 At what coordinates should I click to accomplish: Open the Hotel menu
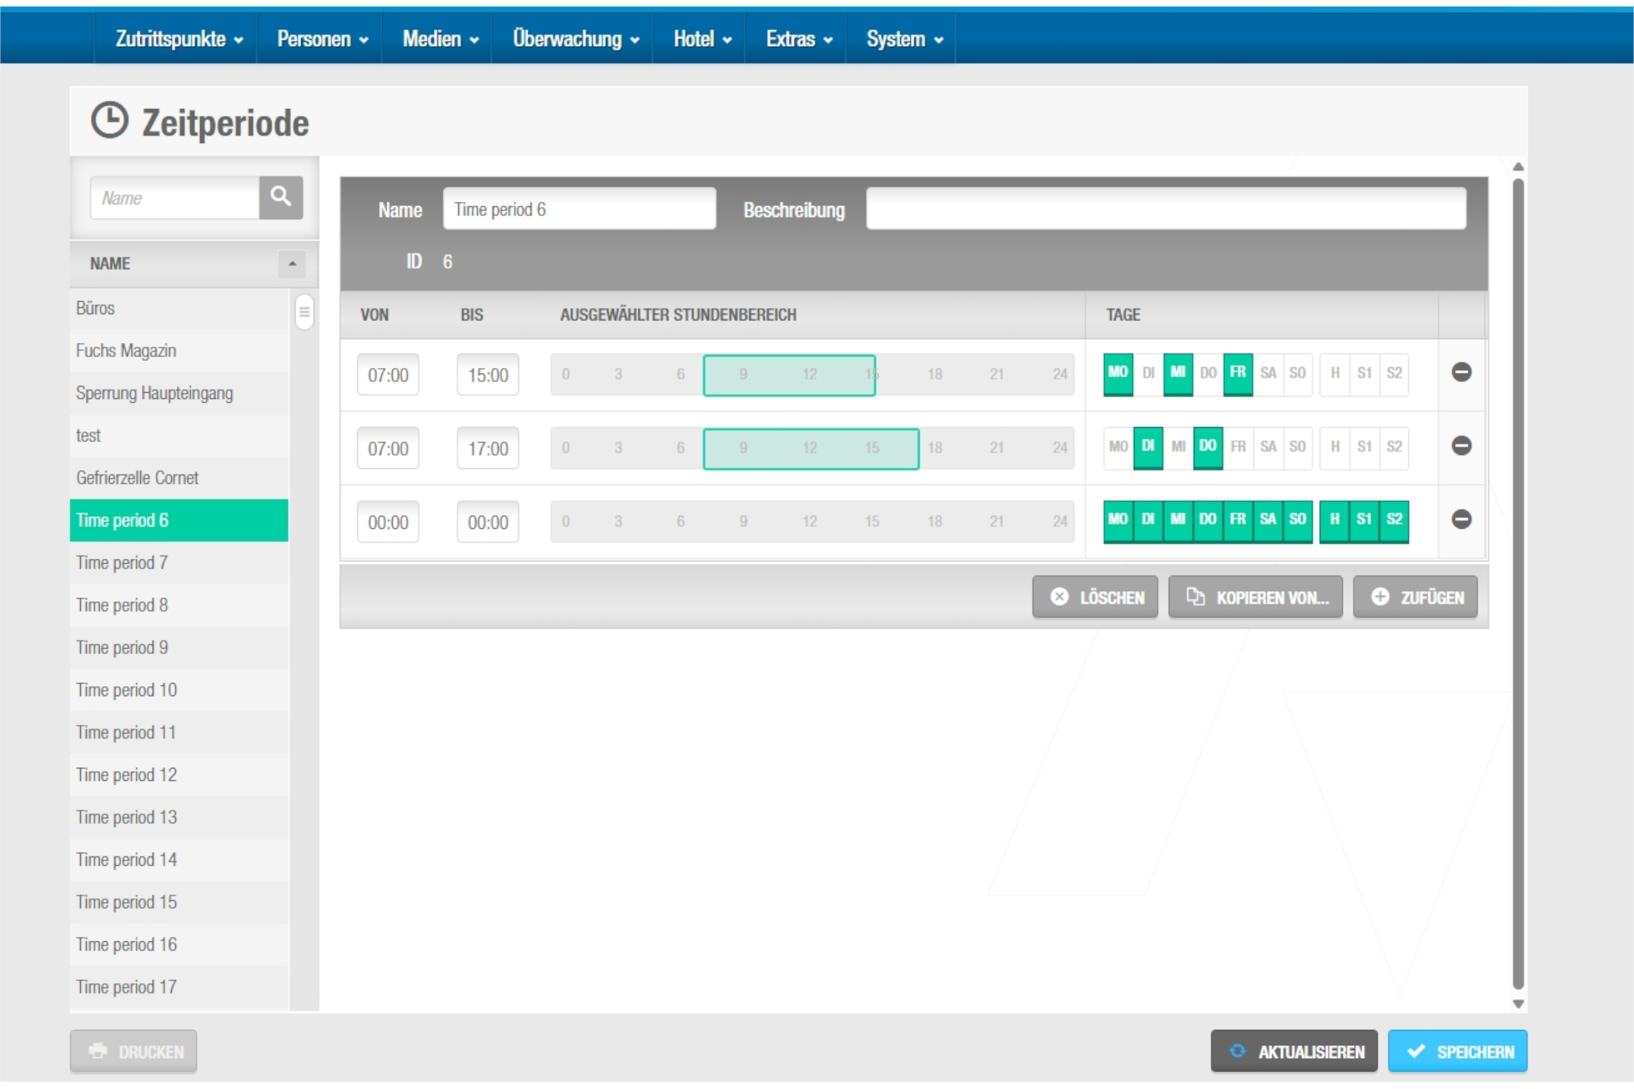702,39
